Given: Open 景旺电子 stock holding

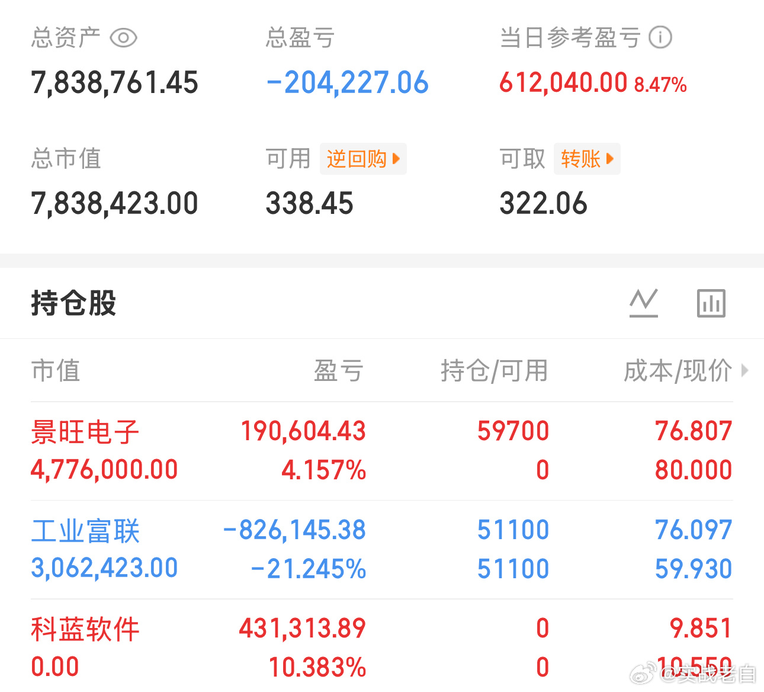Looking at the screenshot, I should (x=85, y=431).
